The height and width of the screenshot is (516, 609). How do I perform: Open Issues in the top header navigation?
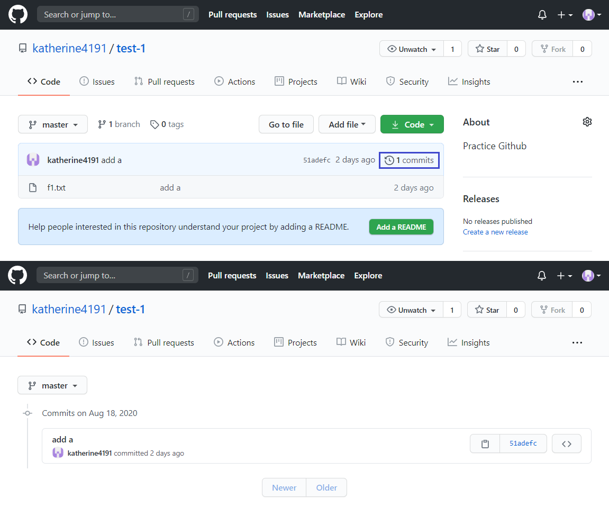click(x=277, y=15)
